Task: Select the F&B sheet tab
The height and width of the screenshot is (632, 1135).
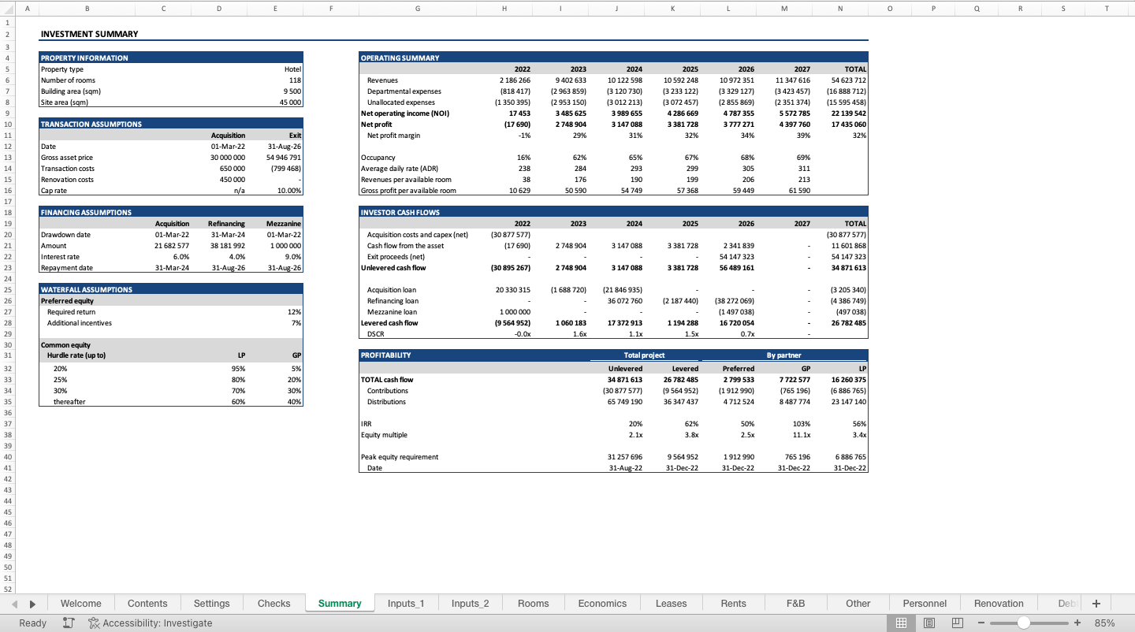Action: coord(795,603)
